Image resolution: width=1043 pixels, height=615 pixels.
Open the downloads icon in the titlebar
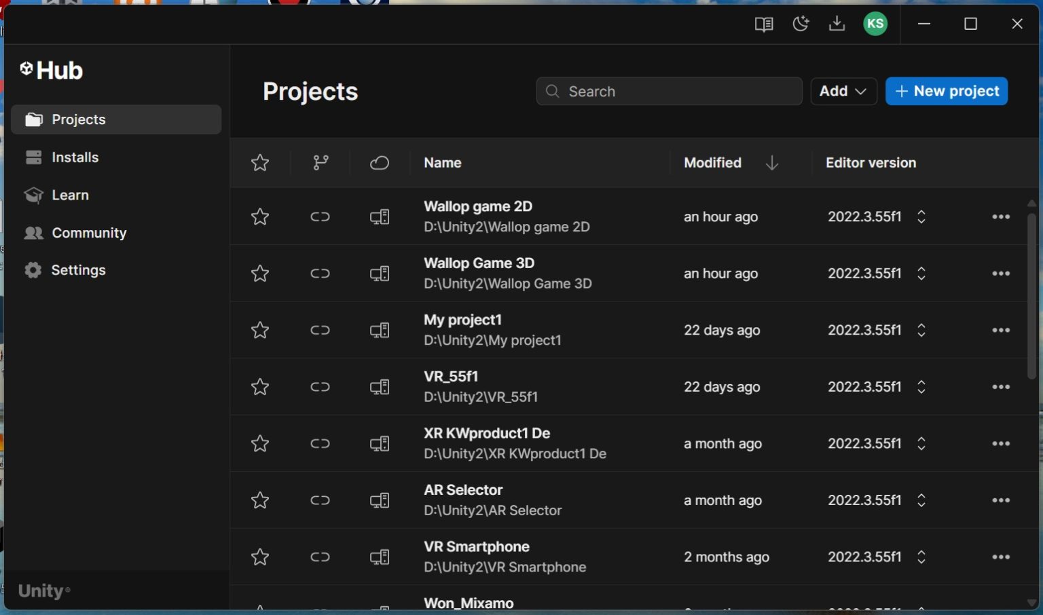(837, 24)
